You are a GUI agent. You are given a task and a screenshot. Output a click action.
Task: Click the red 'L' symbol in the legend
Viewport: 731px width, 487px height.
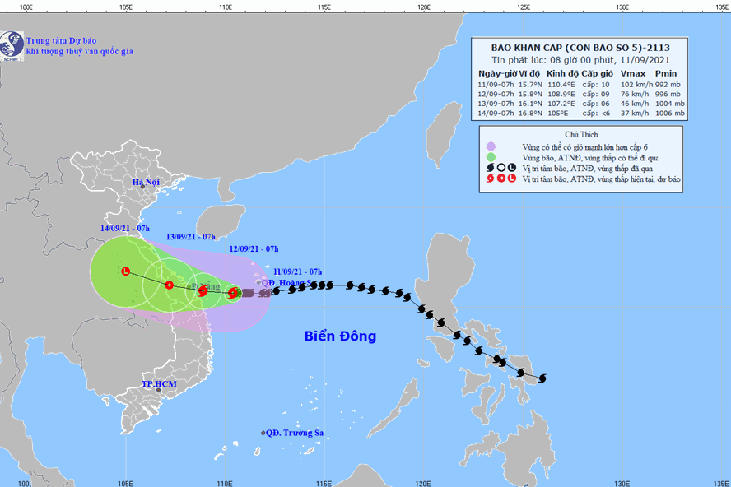(512, 179)
